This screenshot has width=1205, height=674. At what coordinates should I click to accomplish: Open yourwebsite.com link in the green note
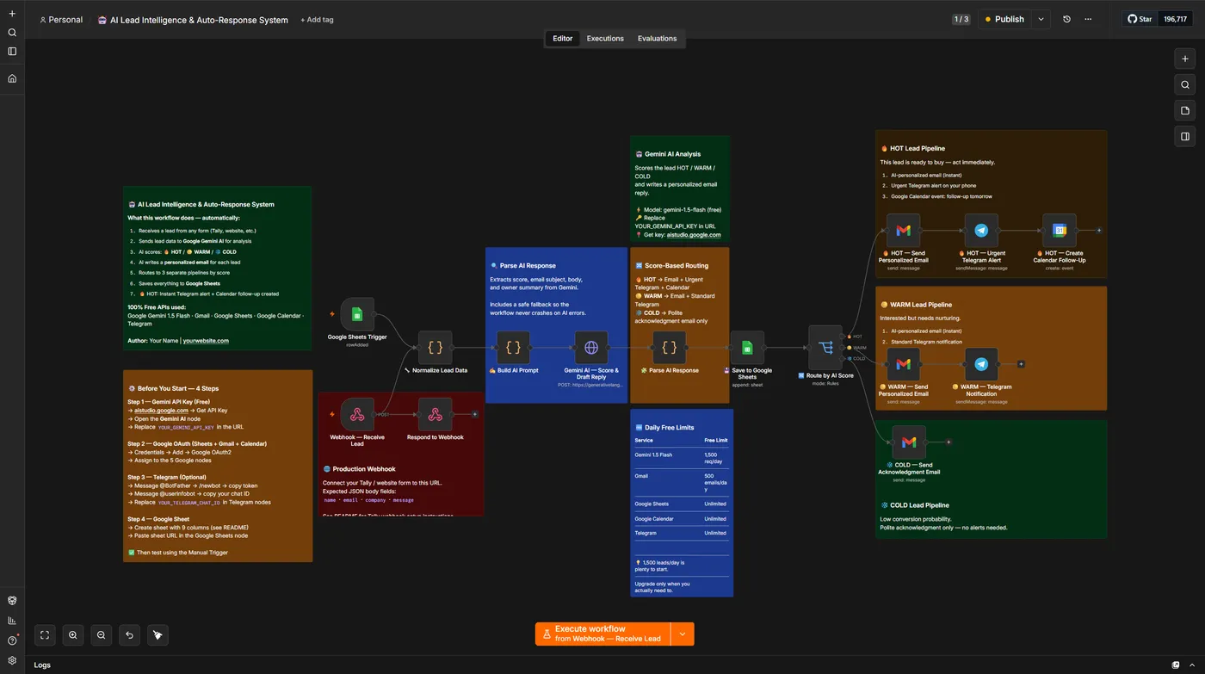[206, 341]
